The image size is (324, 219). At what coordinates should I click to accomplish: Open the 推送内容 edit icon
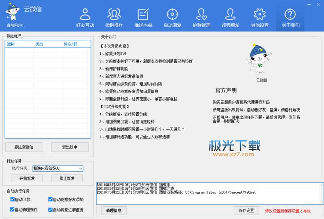point(143,14)
